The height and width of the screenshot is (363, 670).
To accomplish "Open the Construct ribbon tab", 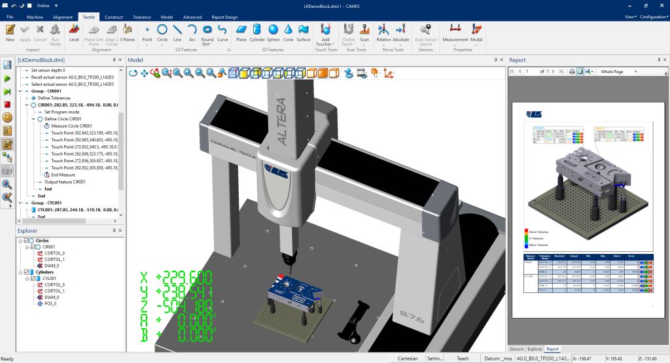I will coord(114,17).
